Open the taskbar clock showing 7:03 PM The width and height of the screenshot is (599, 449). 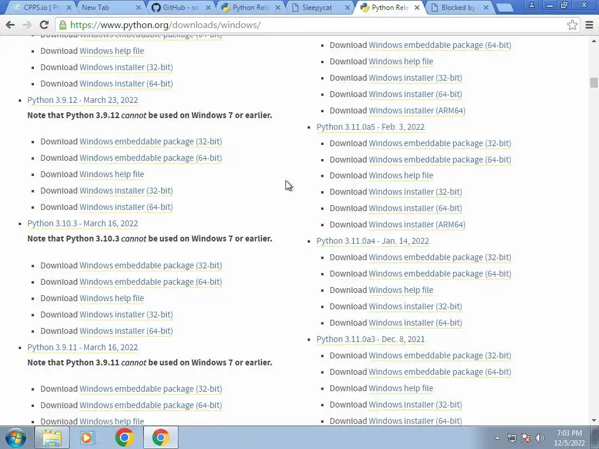tap(569, 438)
